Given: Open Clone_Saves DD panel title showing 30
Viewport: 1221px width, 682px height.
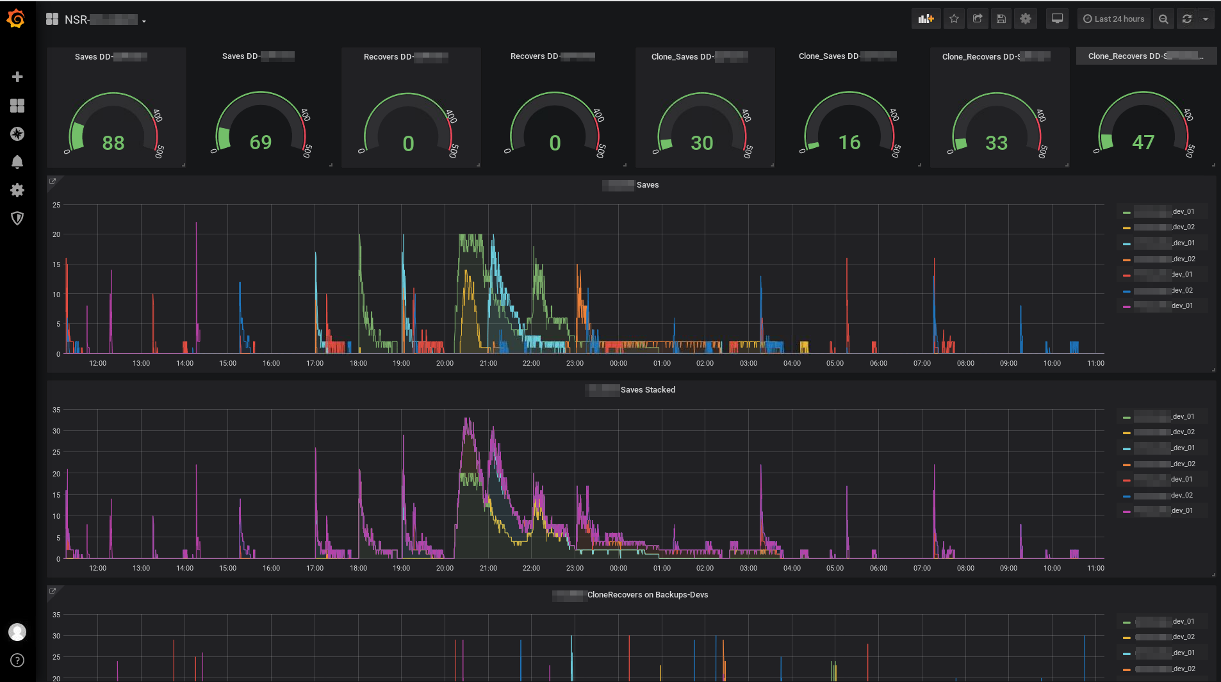Looking at the screenshot, I should [700, 56].
